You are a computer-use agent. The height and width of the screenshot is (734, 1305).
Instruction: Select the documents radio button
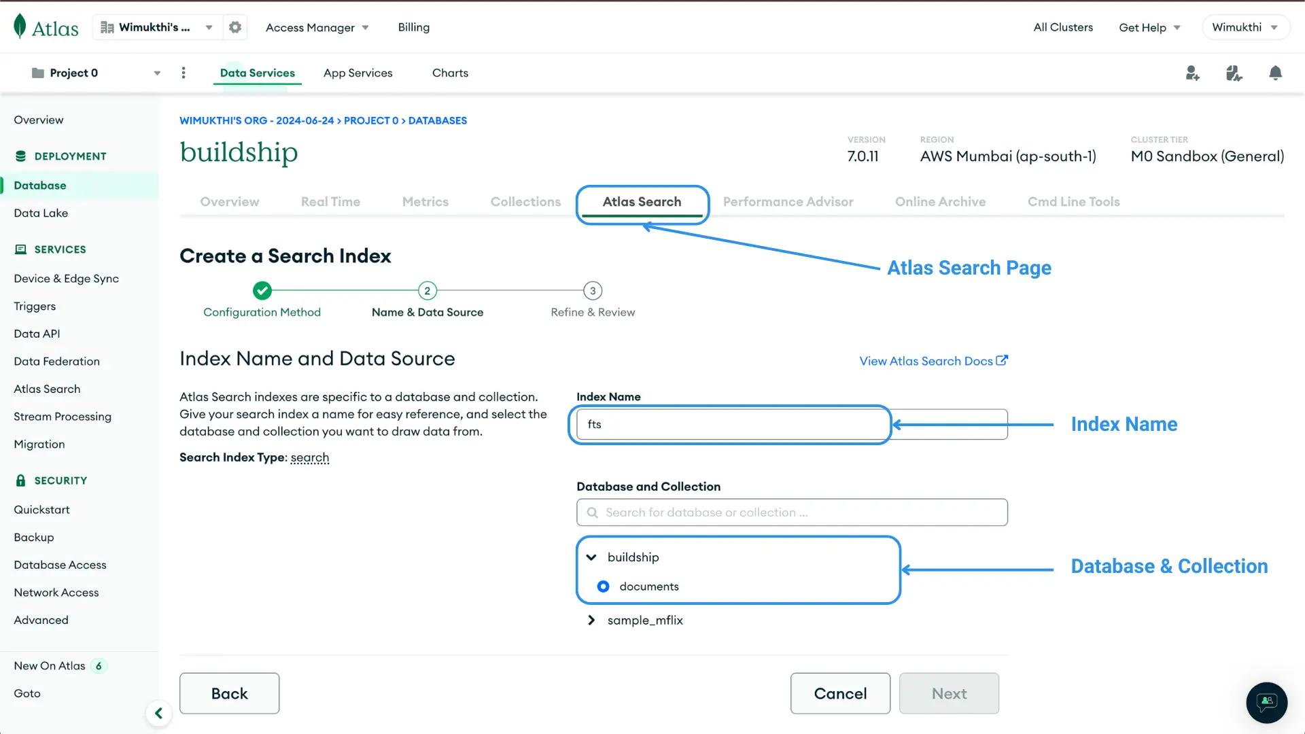coord(602,586)
